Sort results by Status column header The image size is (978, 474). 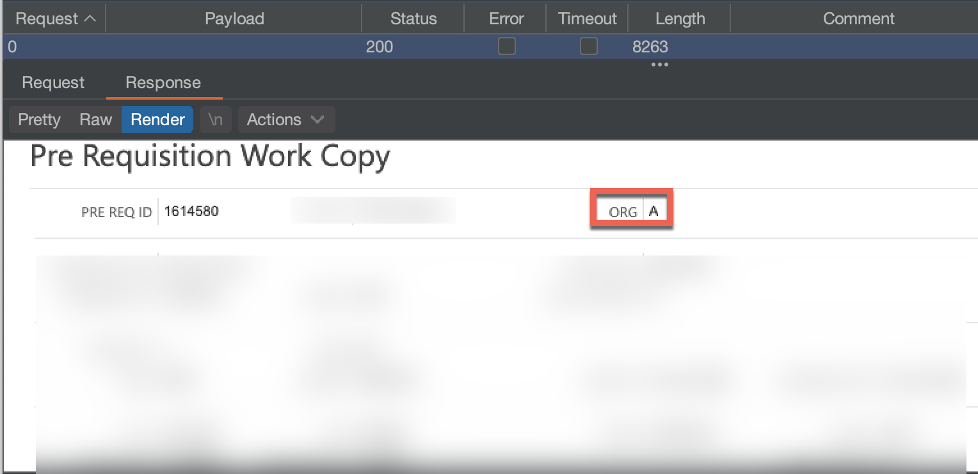(x=413, y=19)
